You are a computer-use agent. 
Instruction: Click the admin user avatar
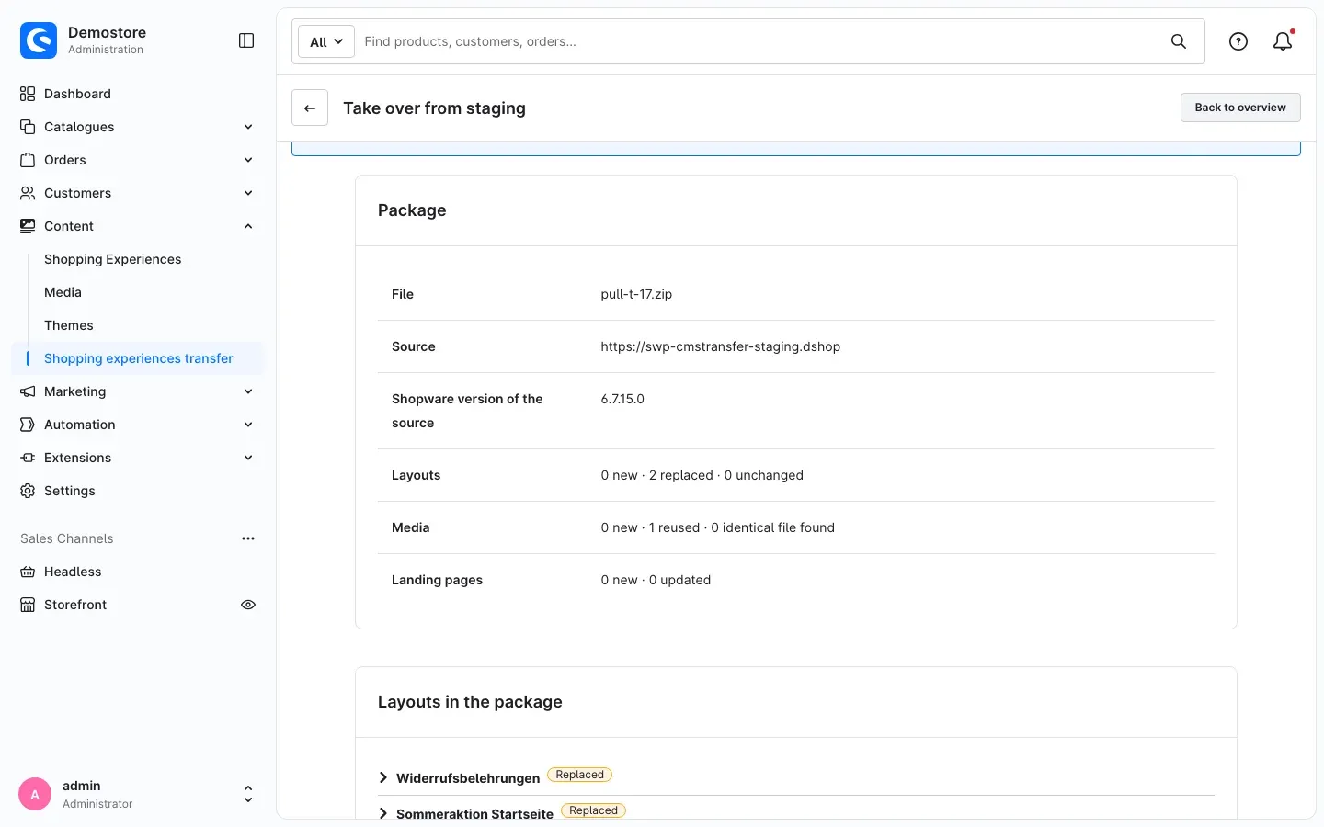[x=35, y=795]
